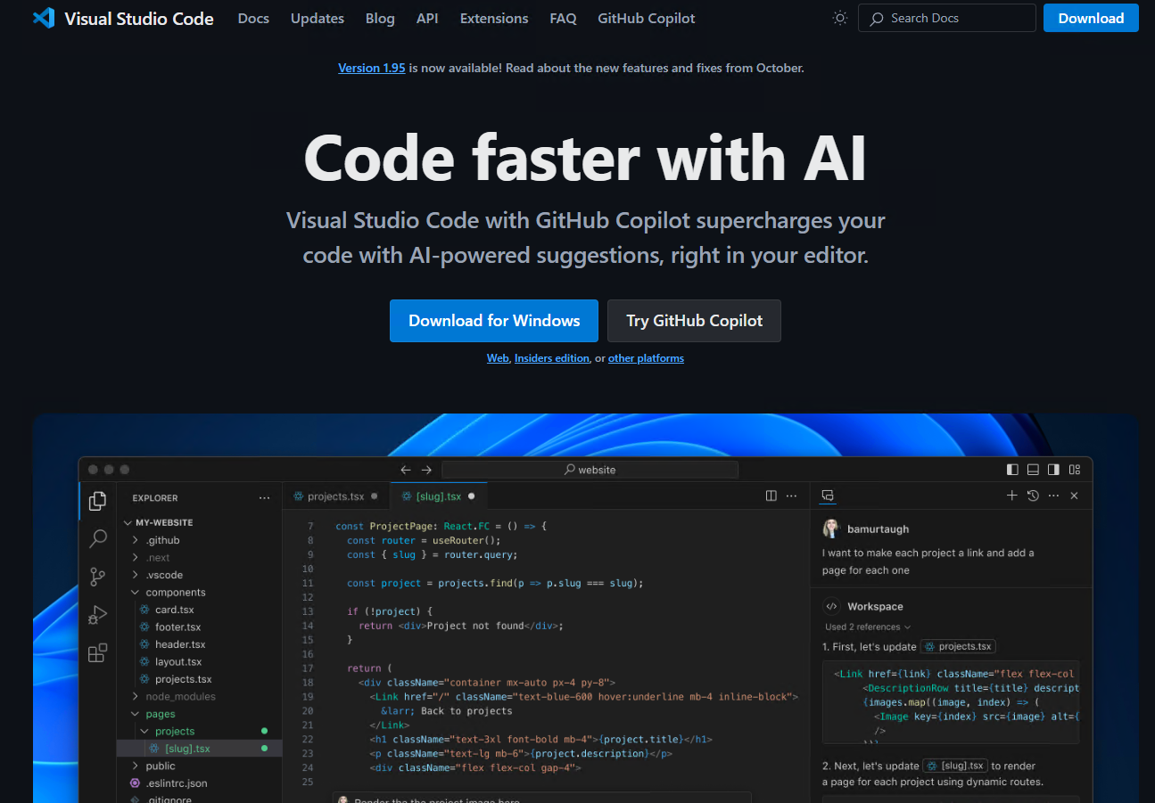Open the Updates nav item
This screenshot has width=1155, height=803.
coord(318,18)
